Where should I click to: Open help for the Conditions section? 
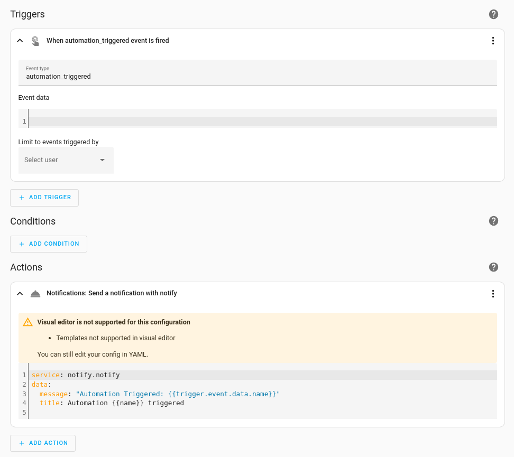493,221
